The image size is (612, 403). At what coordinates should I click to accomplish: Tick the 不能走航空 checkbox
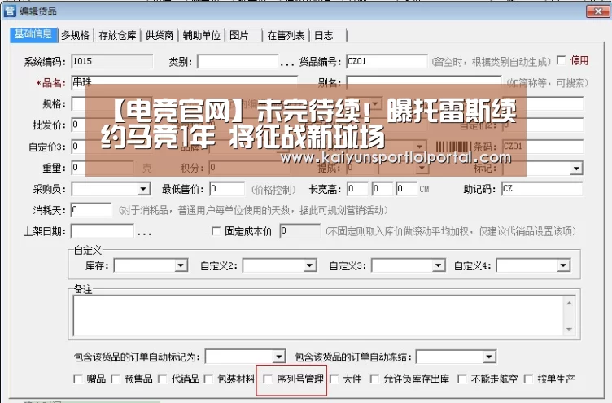pos(461,379)
